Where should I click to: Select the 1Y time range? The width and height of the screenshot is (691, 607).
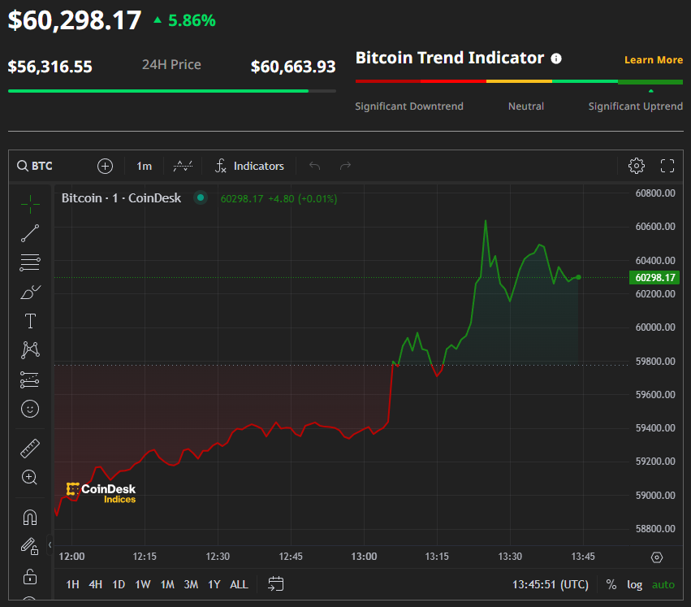coord(214,584)
